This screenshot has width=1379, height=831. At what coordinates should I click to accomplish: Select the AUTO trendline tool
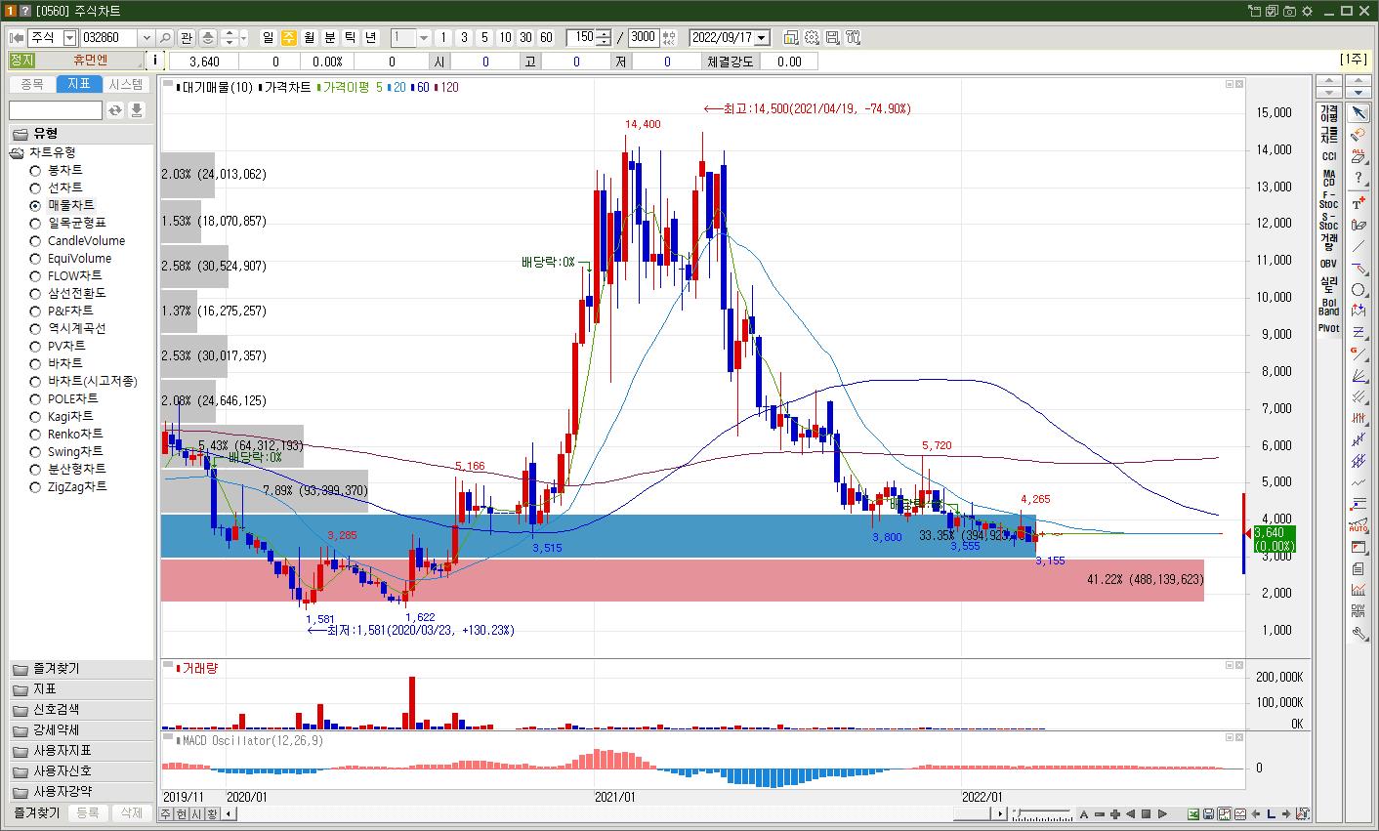pyautogui.click(x=1358, y=525)
